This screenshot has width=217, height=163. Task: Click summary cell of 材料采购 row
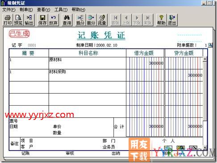(29, 75)
